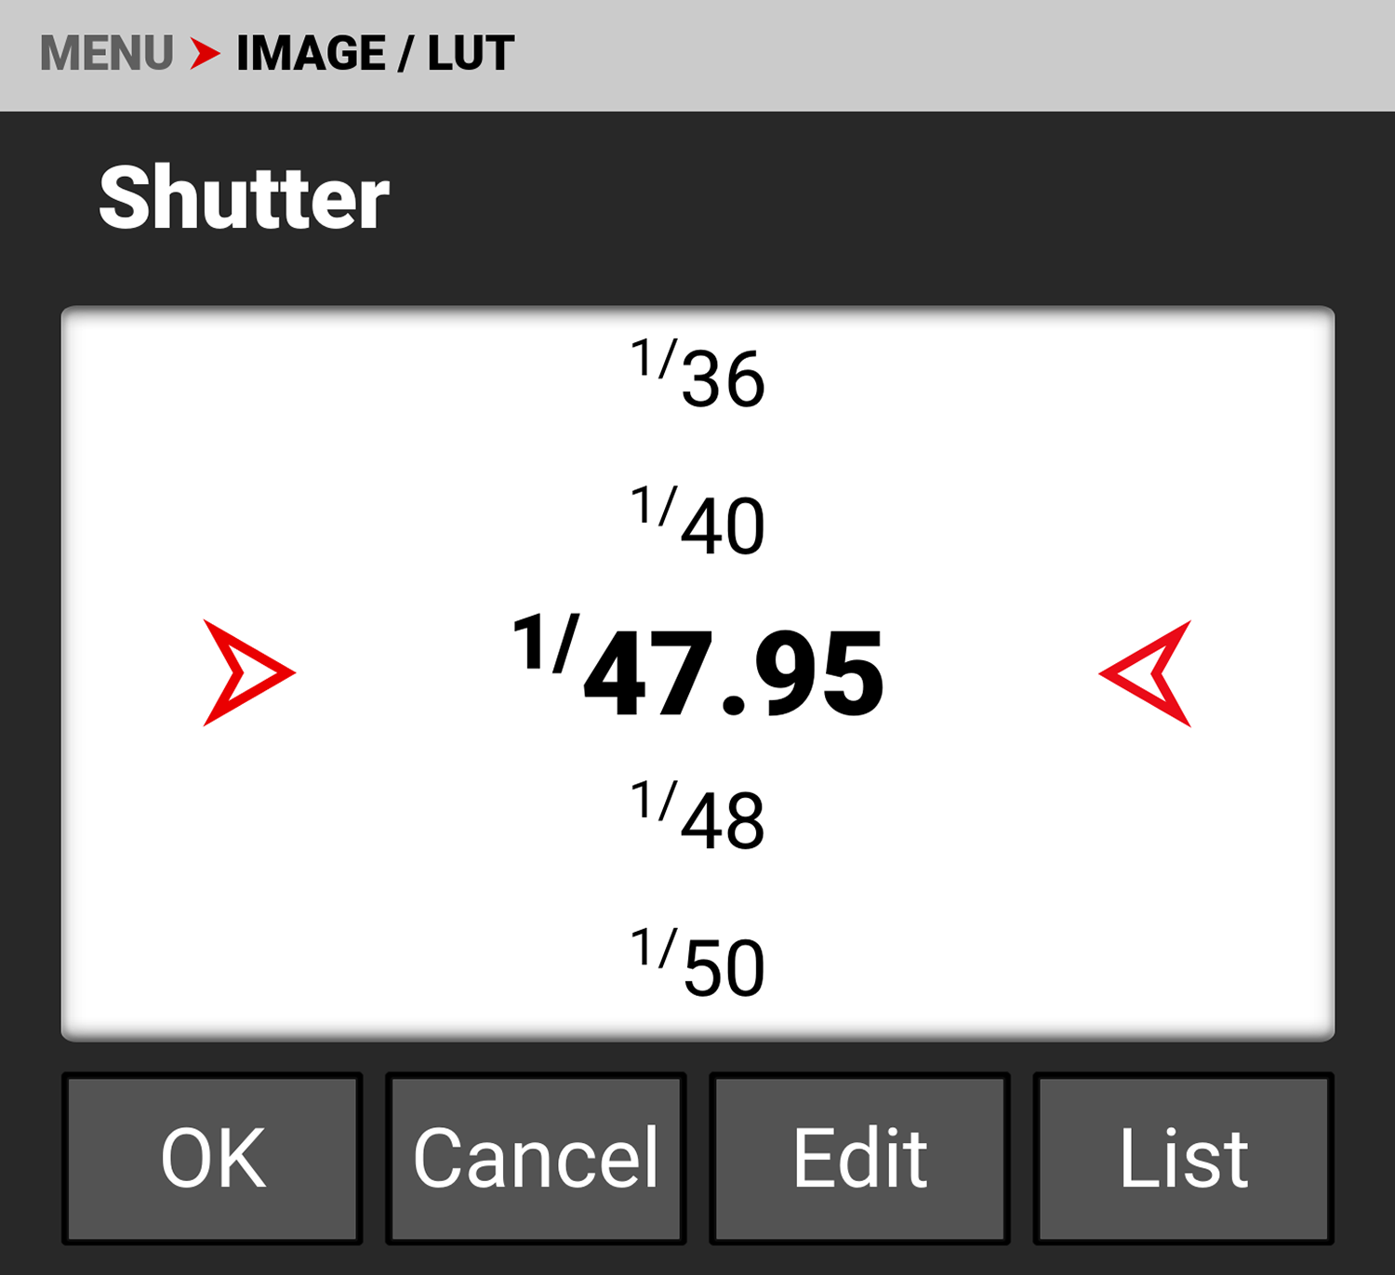Image resolution: width=1395 pixels, height=1275 pixels.
Task: Click the red breadcrumb arrow after MENU
Action: (x=205, y=53)
